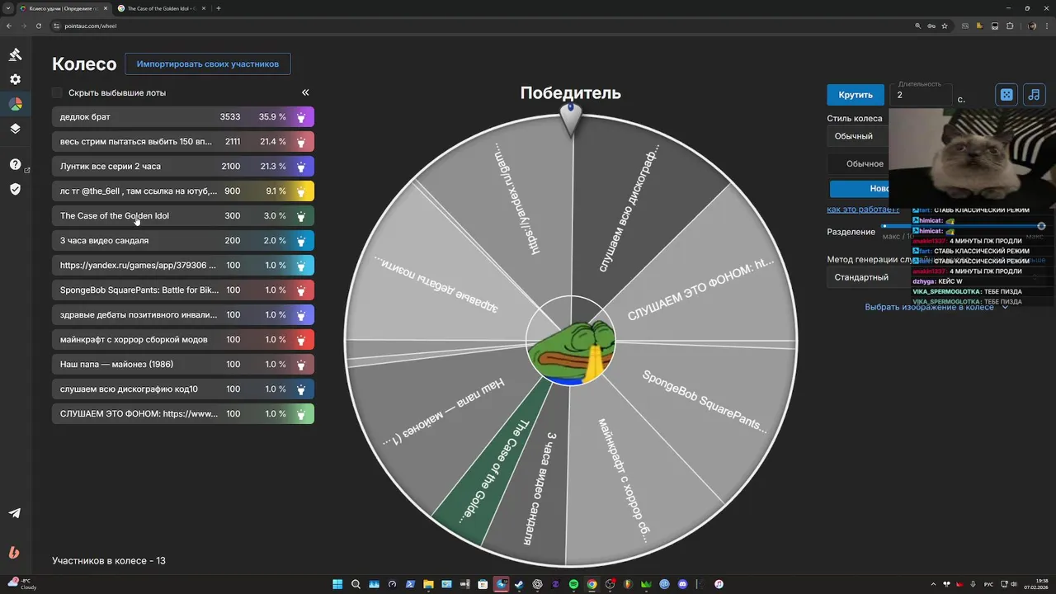Click crown icon for '3 часа видео сандаля'
The image size is (1056, 594).
pos(301,241)
